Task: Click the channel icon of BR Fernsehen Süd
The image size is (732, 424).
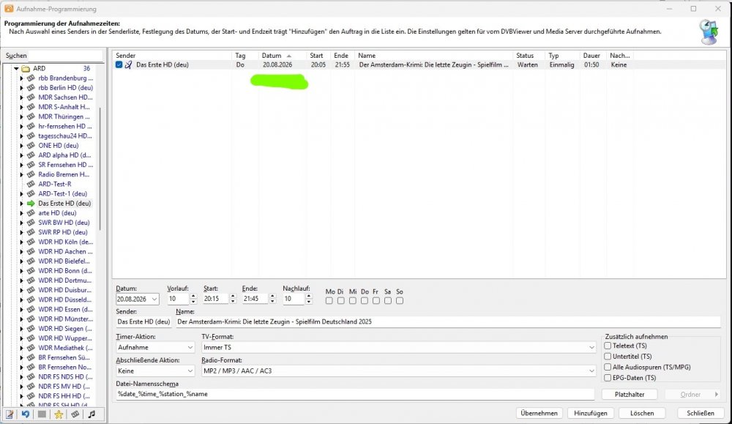Action: [31, 357]
